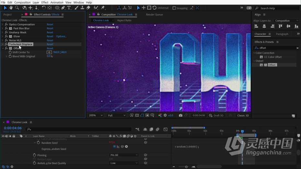Image resolution: width=301 pixels, height=169 pixels.
Task: Select the Hand tool
Action: coord(11,8)
